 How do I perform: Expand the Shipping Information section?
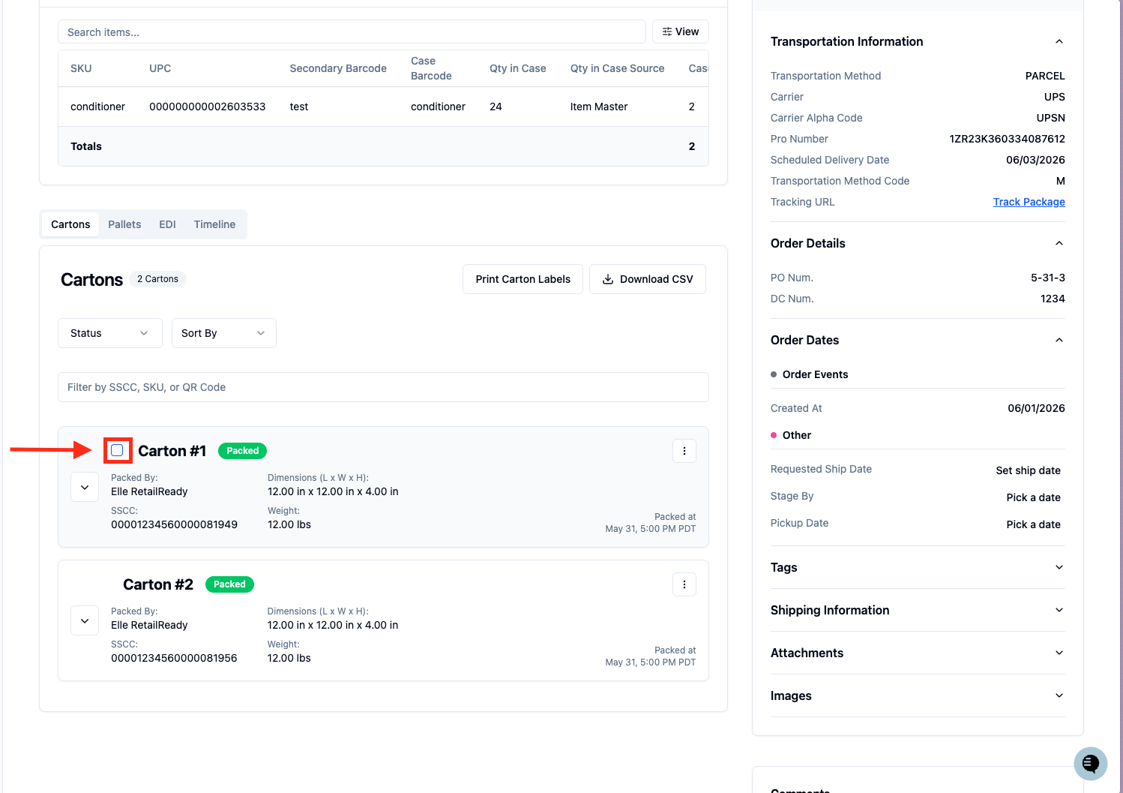(x=918, y=610)
